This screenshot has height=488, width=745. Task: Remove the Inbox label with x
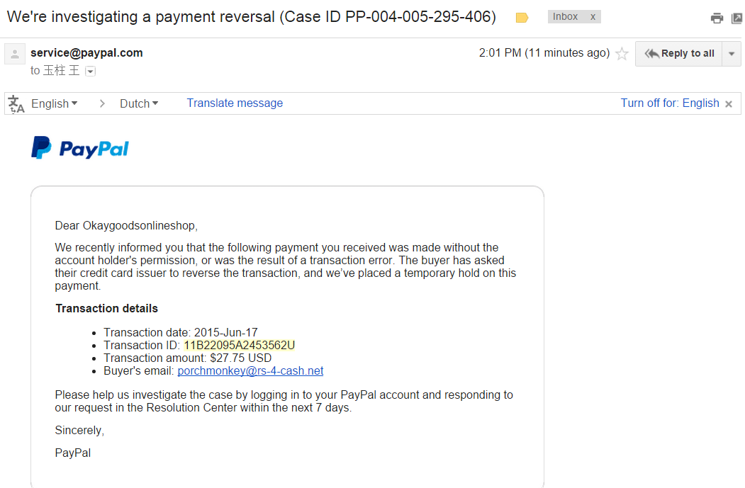point(593,17)
